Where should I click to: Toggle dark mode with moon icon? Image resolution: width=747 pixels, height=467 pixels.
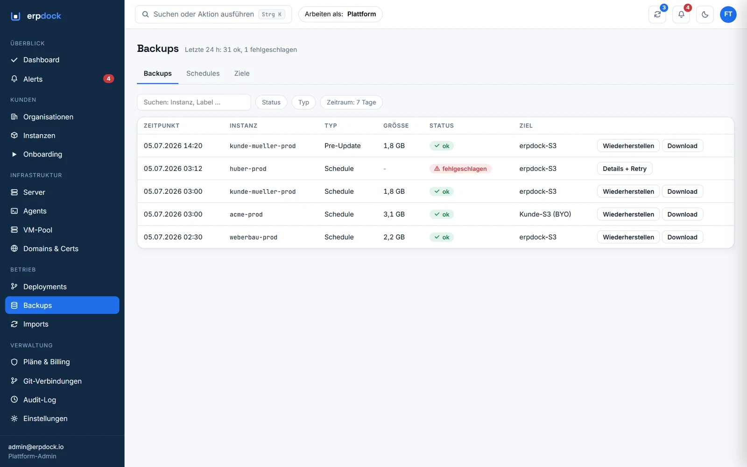tap(705, 14)
